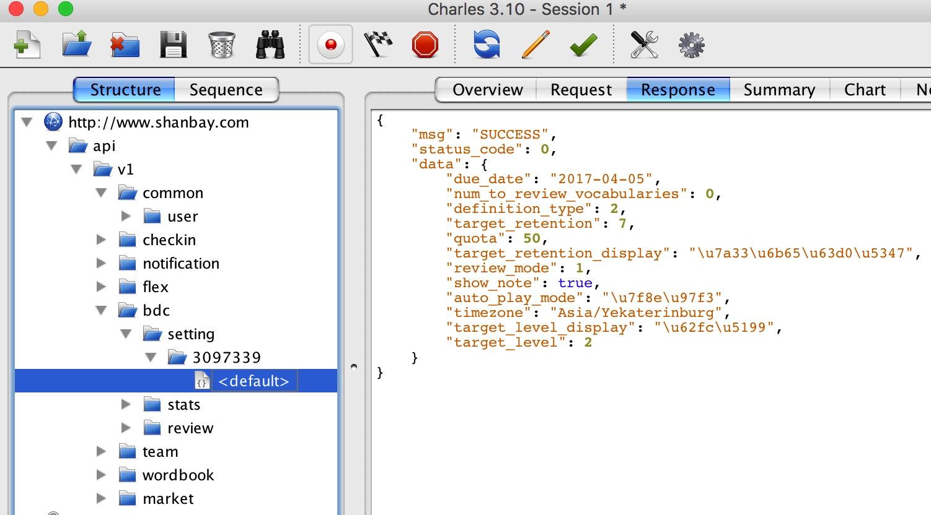Select the common folder icon
This screenshot has height=515, width=931.
click(127, 193)
